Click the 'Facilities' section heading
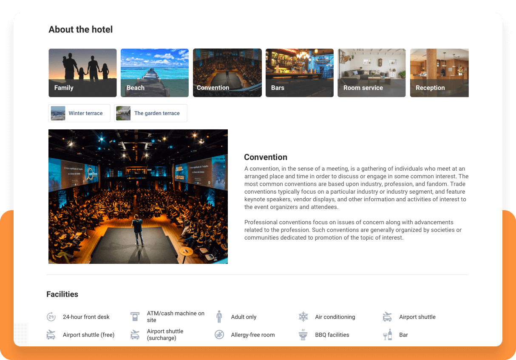Viewport: 516px width, 360px height. click(x=62, y=294)
